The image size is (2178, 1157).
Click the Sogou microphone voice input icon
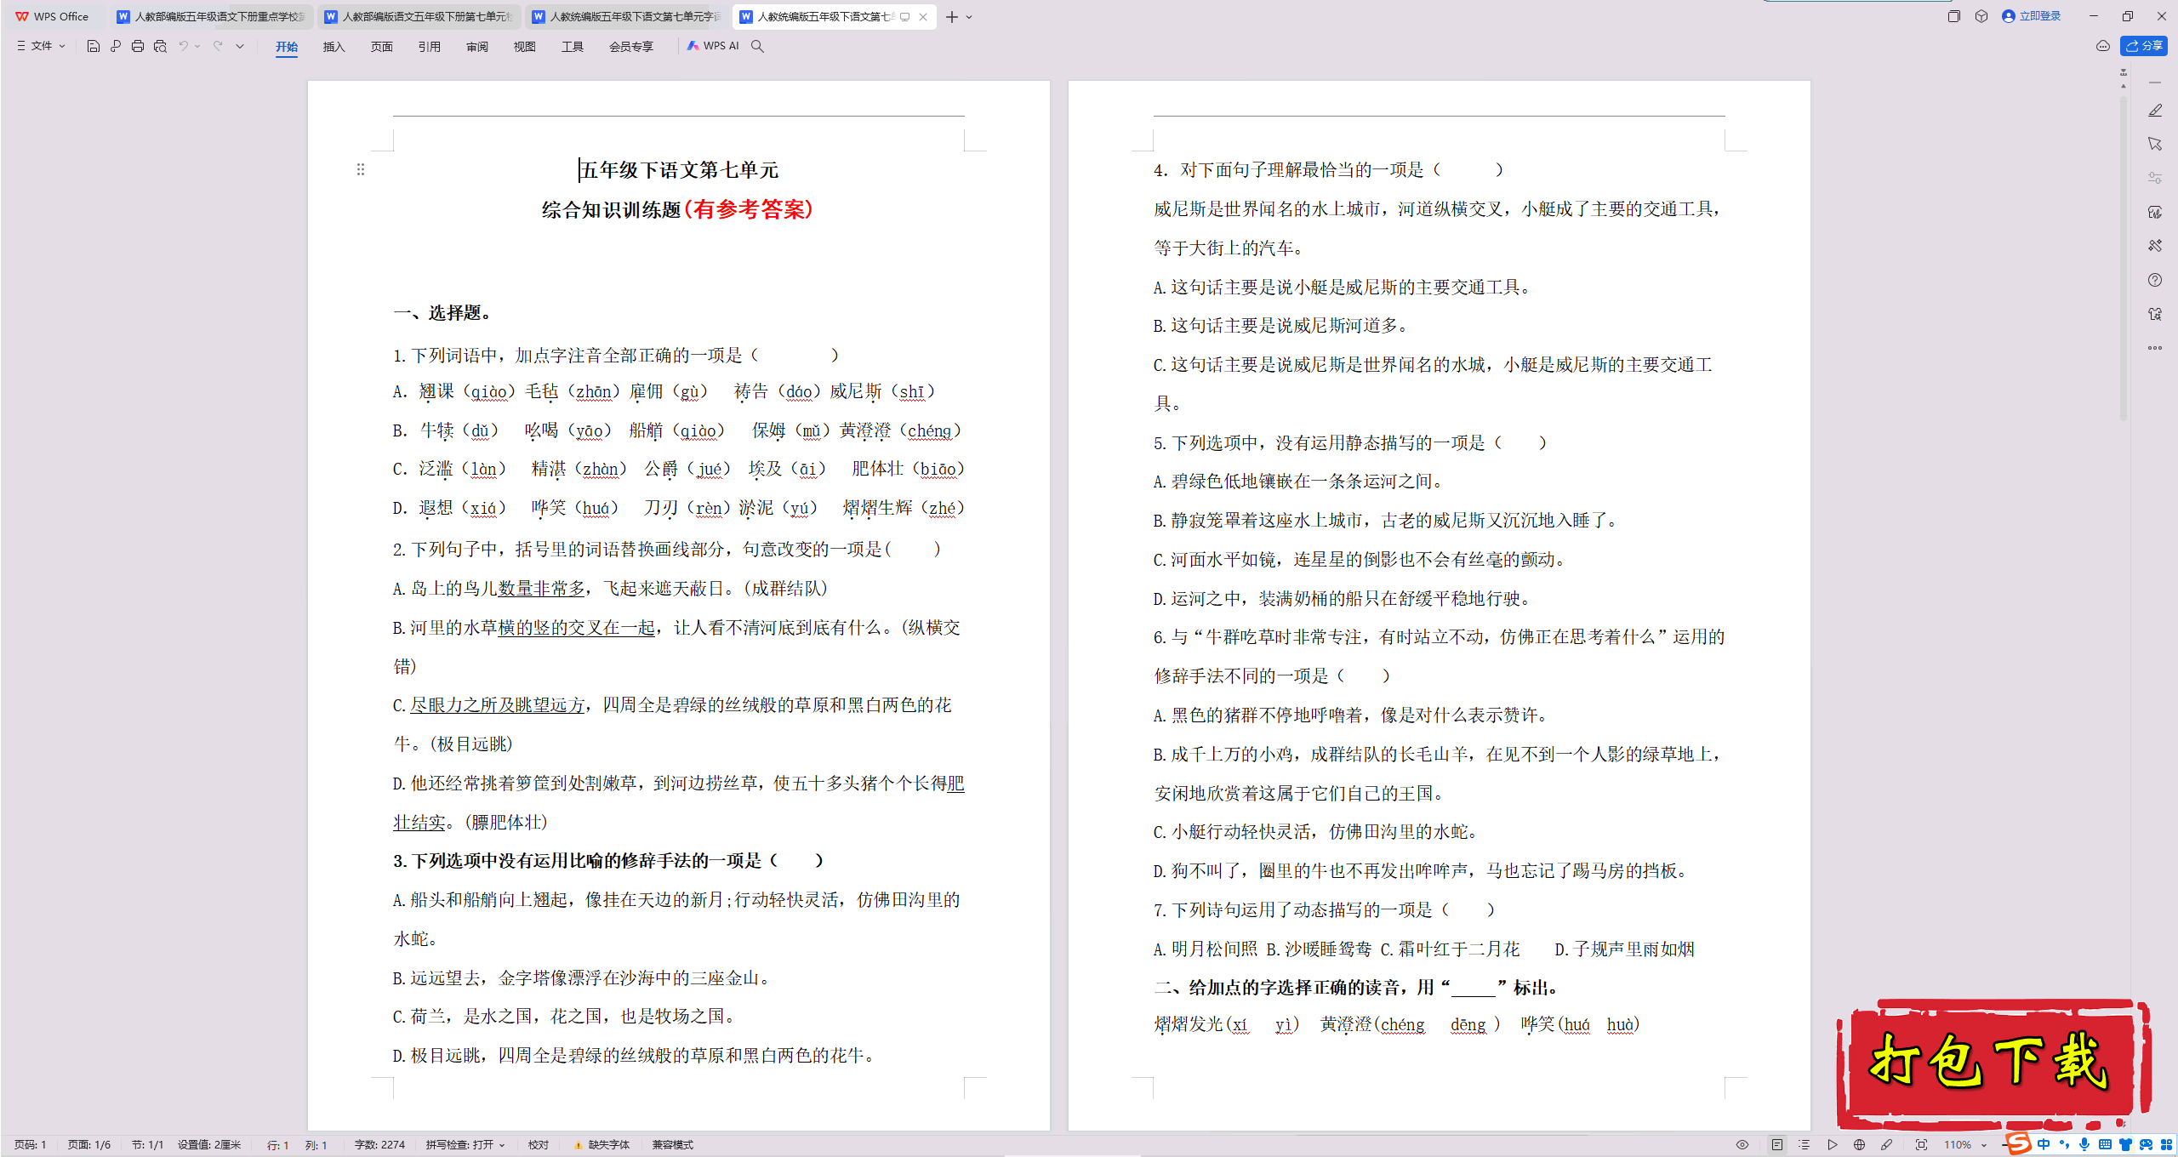click(2084, 1145)
